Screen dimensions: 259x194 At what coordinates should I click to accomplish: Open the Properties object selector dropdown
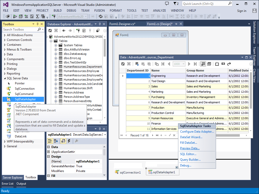tap(105, 135)
